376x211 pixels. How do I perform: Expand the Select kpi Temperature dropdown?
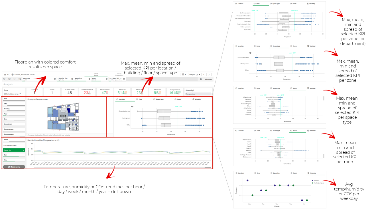pos(198,94)
